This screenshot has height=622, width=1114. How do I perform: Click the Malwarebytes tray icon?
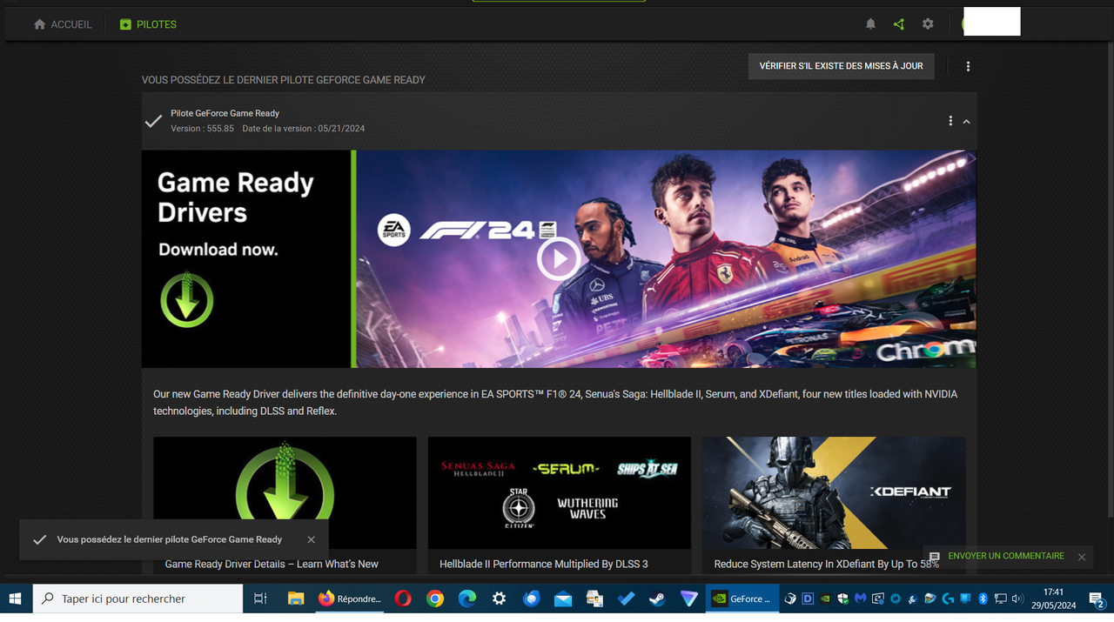coord(860,599)
